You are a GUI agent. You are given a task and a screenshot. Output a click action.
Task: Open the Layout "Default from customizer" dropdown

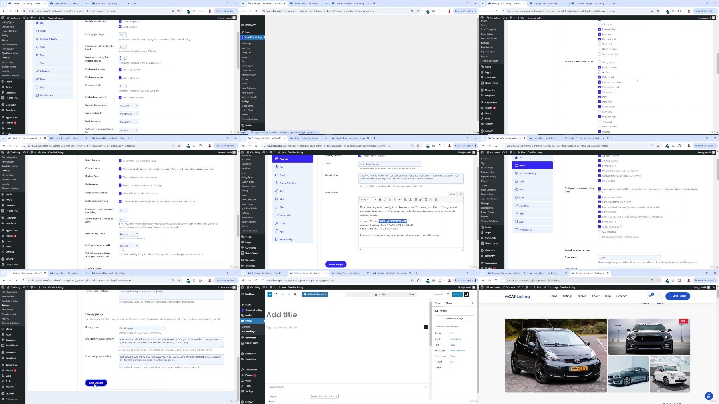pyautogui.click(x=324, y=396)
